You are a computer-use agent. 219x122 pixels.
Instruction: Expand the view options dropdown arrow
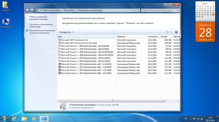pos(171,32)
